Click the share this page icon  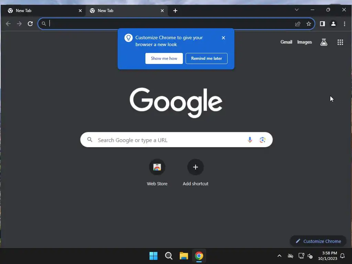[x=298, y=24]
